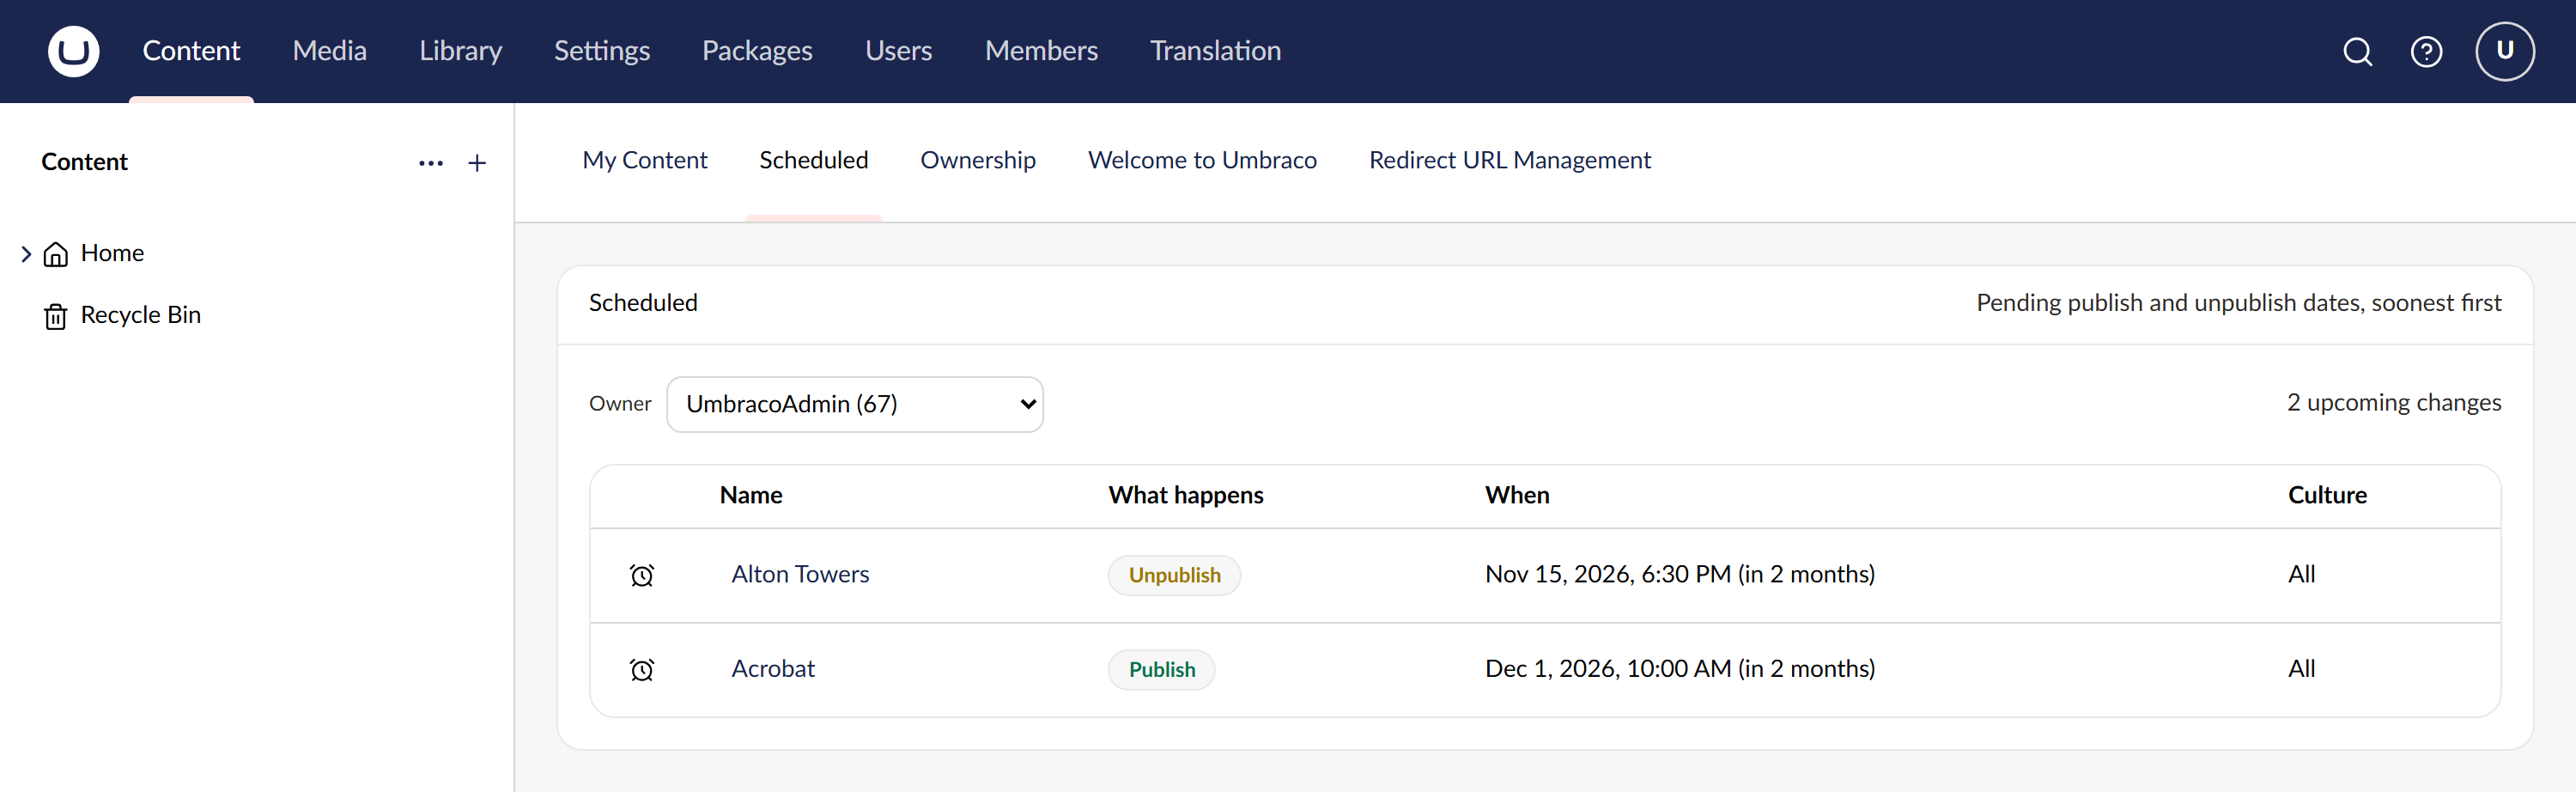Image resolution: width=2576 pixels, height=792 pixels.
Task: Click the Umbraco logo icon
Action: click(x=74, y=51)
